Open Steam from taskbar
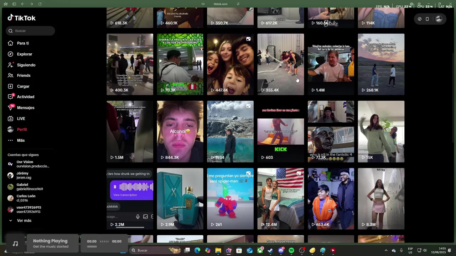The image size is (456, 256). 270,250
